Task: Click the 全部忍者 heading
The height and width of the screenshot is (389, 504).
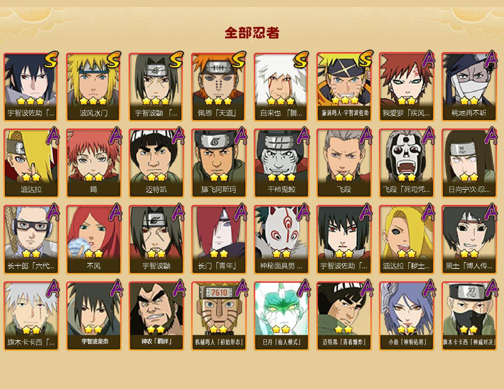Action: pyautogui.click(x=252, y=33)
